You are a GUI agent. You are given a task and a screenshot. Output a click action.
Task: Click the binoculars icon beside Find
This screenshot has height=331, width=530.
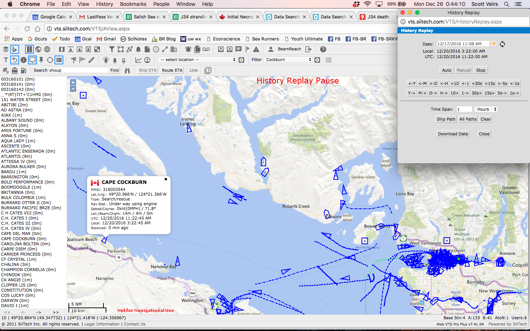pyautogui.click(x=127, y=70)
